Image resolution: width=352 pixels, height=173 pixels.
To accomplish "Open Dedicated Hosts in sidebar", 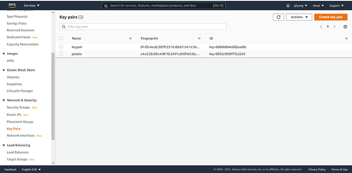I will 18,37.
